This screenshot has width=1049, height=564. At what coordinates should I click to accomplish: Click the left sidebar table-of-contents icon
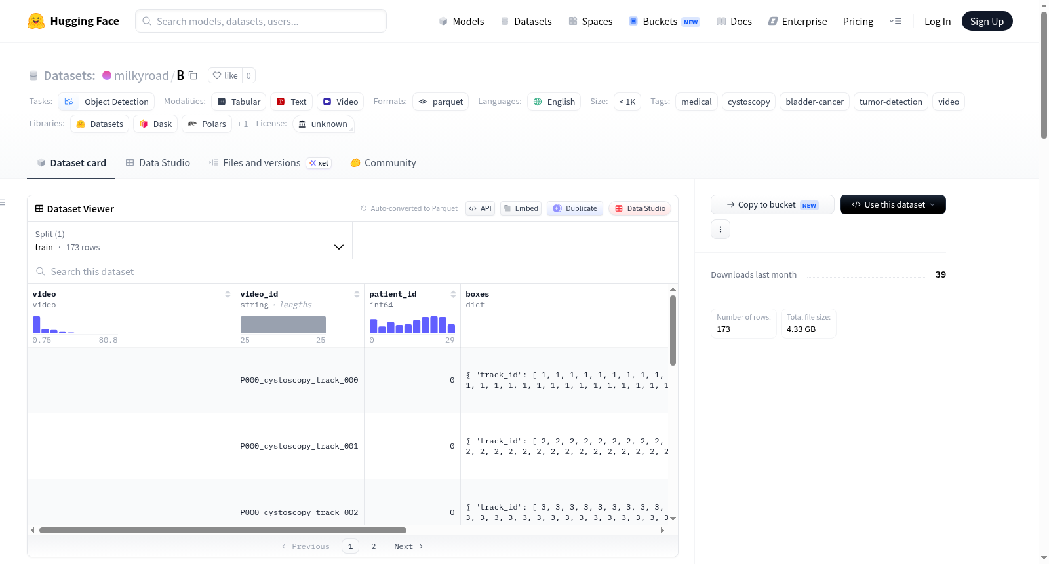coord(3,202)
